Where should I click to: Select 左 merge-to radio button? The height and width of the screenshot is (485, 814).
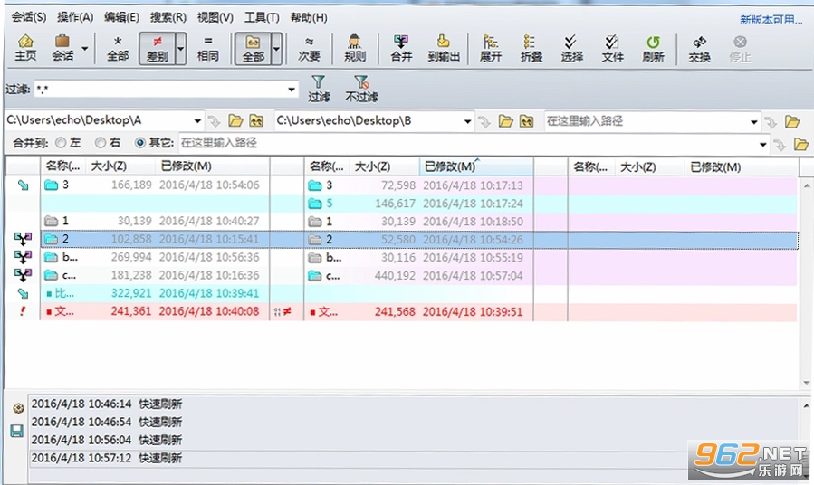[x=61, y=142]
